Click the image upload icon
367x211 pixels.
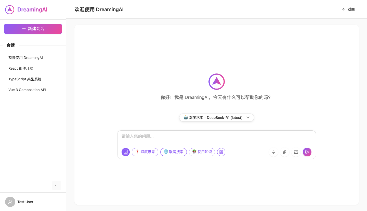(296, 152)
